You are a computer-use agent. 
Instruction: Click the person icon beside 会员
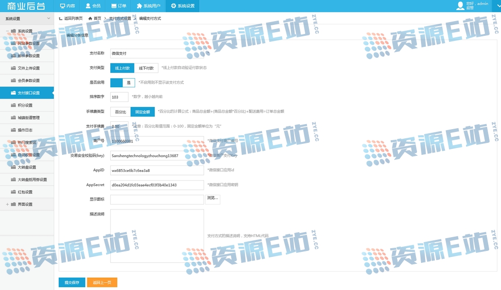pos(88,6)
